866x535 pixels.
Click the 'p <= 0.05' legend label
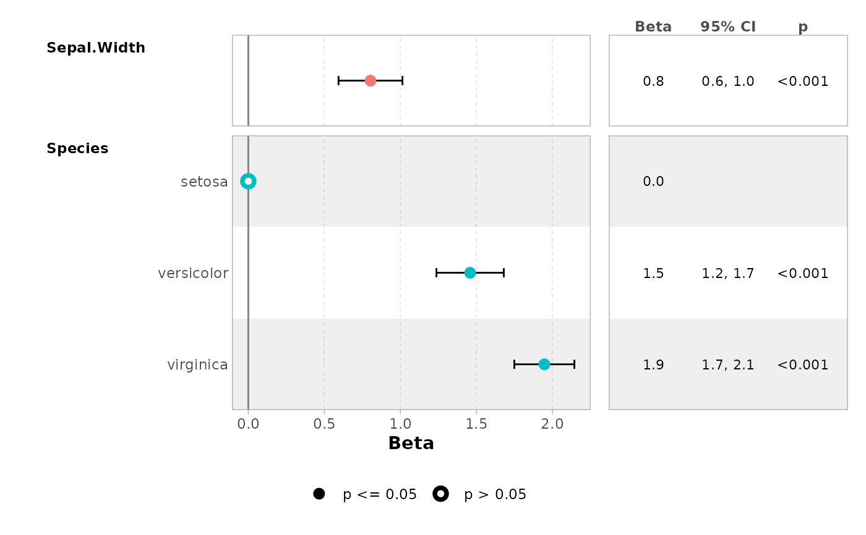tap(380, 494)
